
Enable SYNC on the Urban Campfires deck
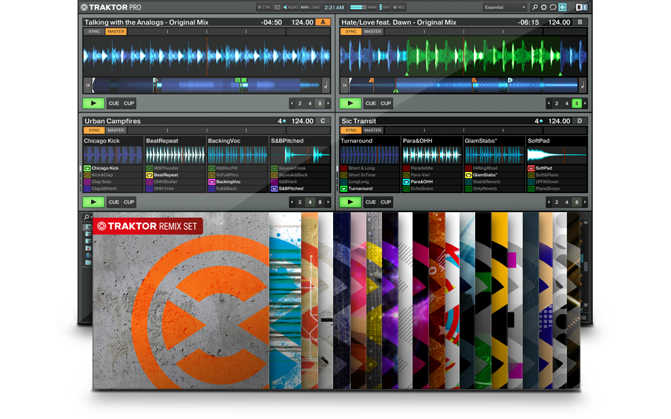[x=93, y=130]
